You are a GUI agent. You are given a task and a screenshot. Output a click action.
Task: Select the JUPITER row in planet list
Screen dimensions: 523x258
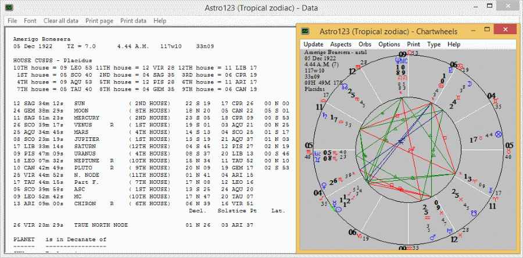pyautogui.click(x=152, y=139)
